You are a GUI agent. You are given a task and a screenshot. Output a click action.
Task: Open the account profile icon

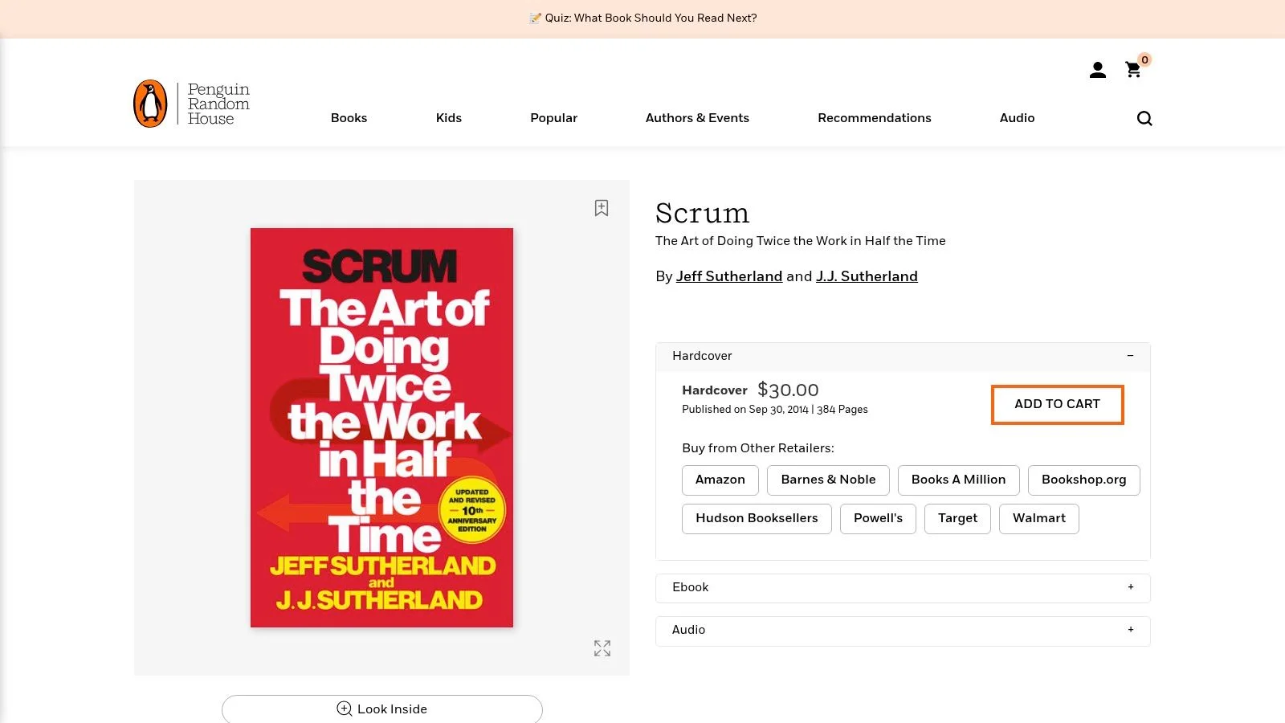(1097, 71)
